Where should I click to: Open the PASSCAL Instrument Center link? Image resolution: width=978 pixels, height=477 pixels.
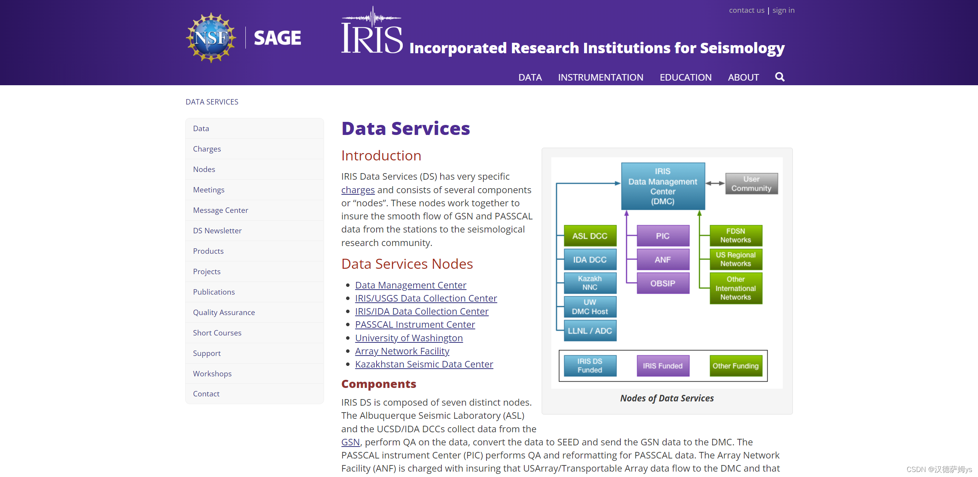point(415,325)
